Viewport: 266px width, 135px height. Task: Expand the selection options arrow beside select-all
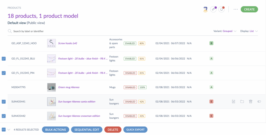click(9, 130)
